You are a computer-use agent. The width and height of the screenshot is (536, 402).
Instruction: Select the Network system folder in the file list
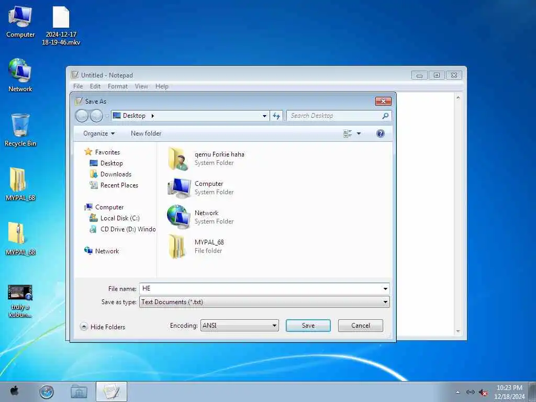click(x=201, y=217)
